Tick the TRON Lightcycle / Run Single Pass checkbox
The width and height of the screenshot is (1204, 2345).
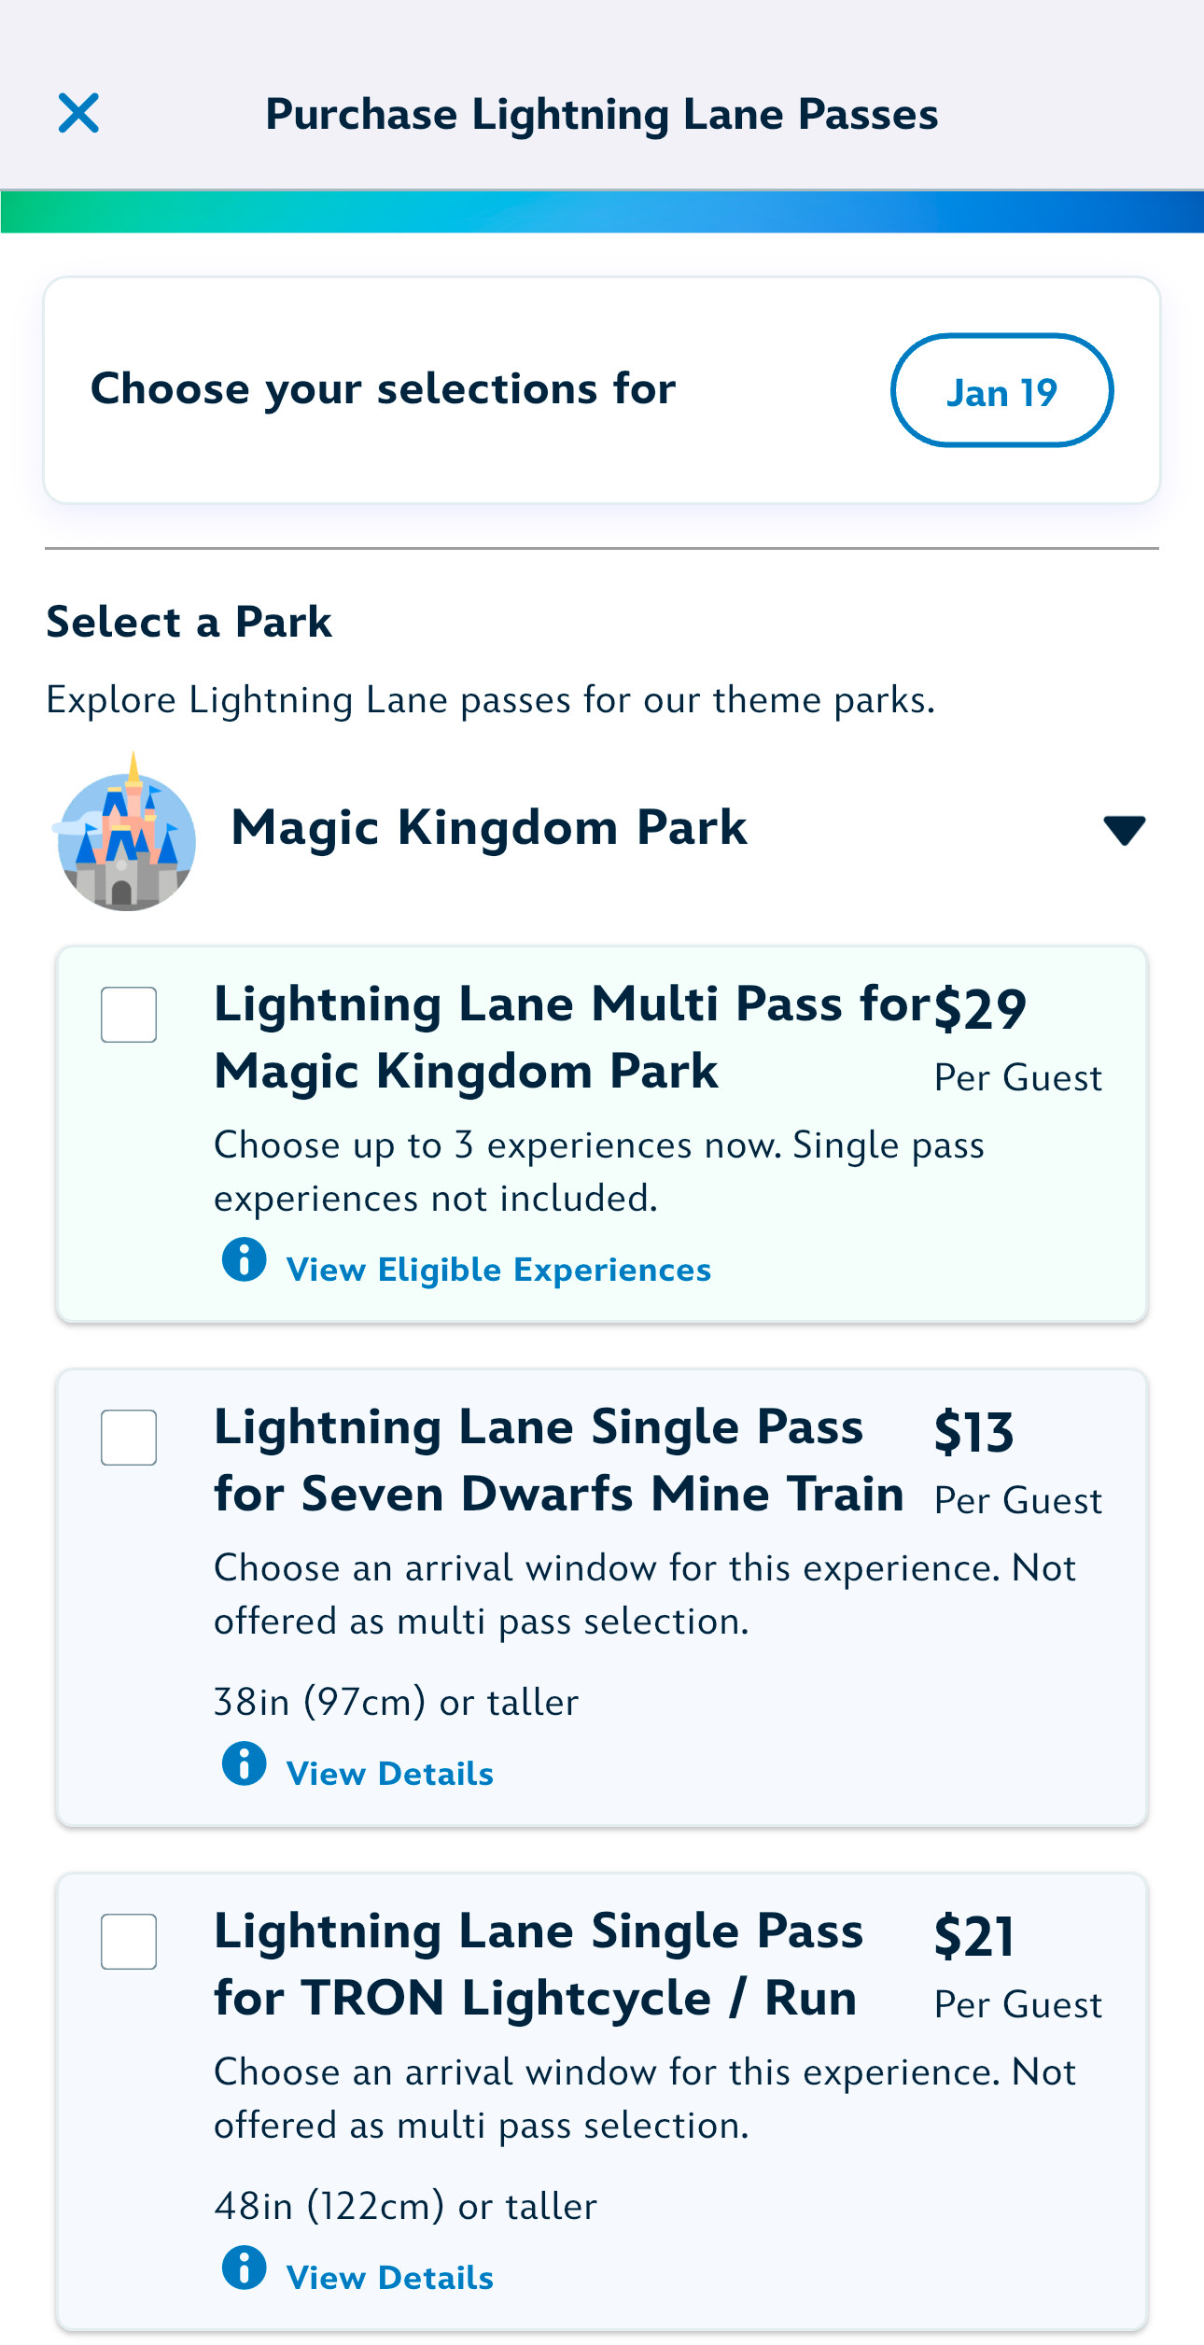click(129, 1942)
